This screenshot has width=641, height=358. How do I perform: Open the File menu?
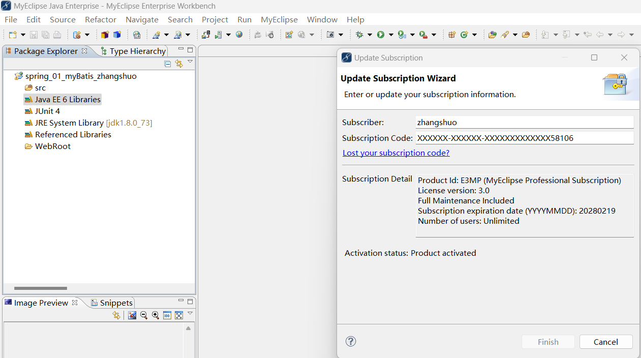coord(11,19)
